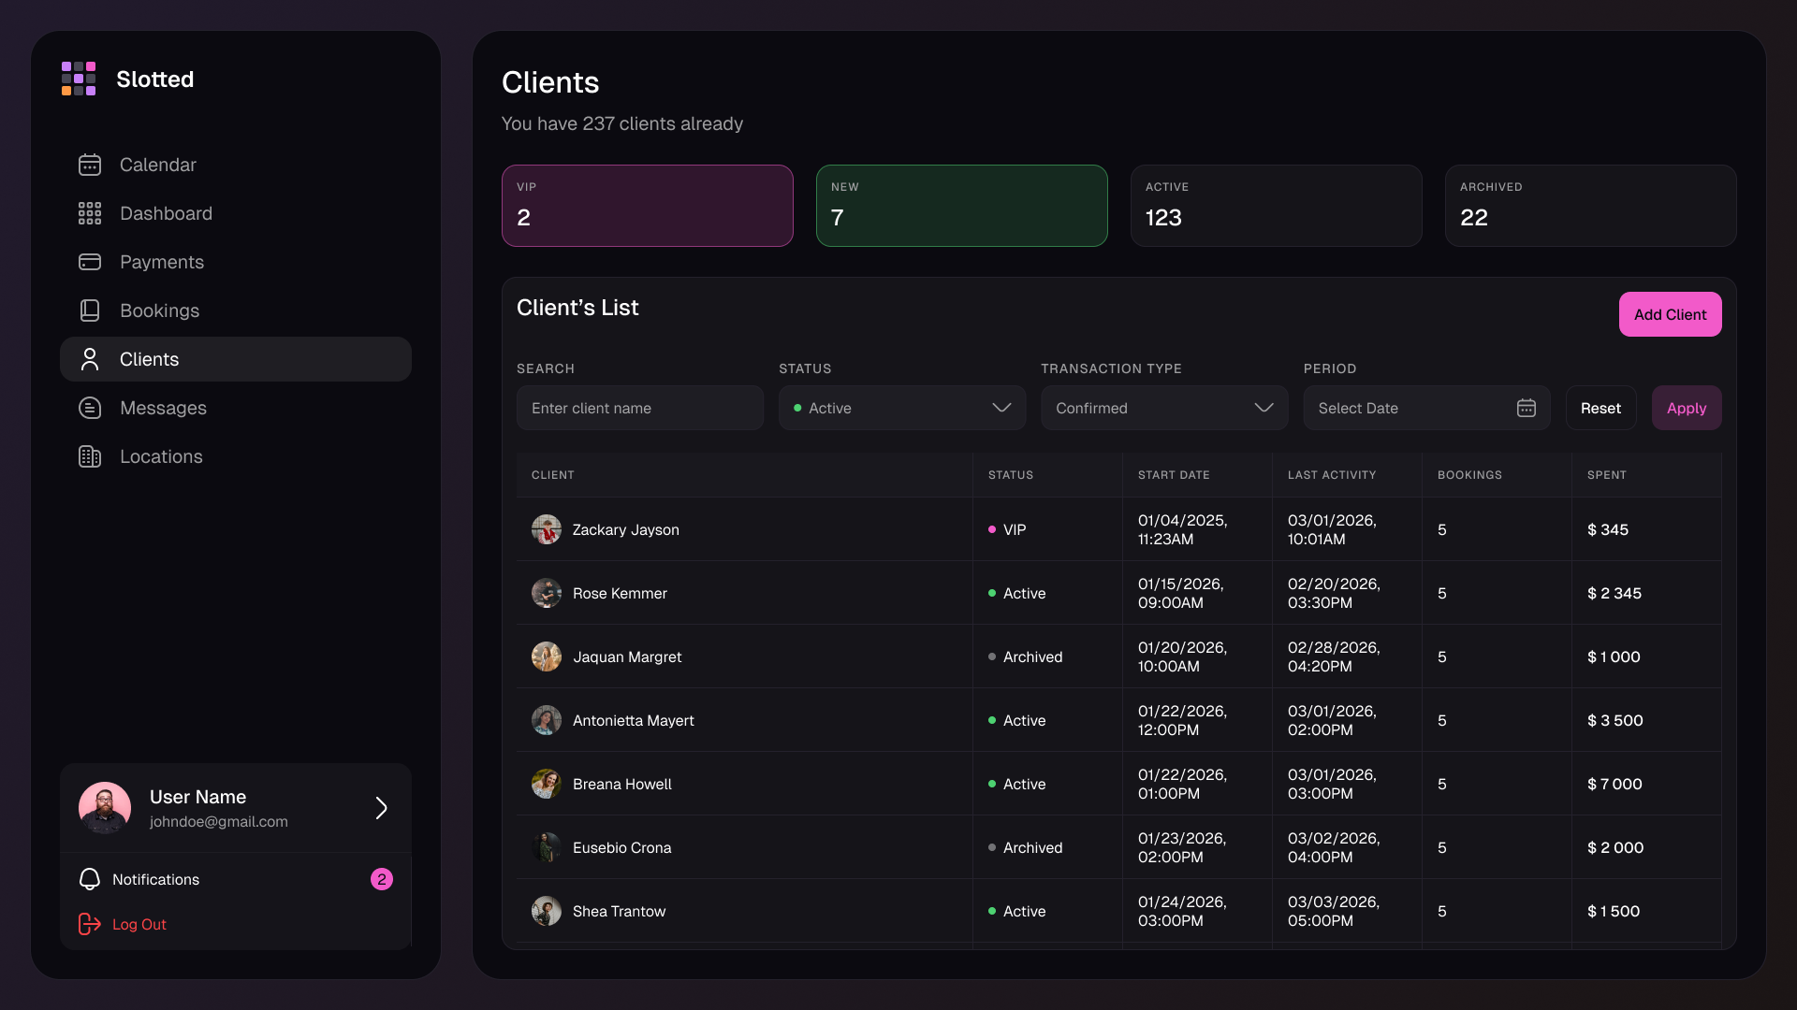Expand the user profile chevron
The width and height of the screenshot is (1797, 1010).
[x=381, y=808]
